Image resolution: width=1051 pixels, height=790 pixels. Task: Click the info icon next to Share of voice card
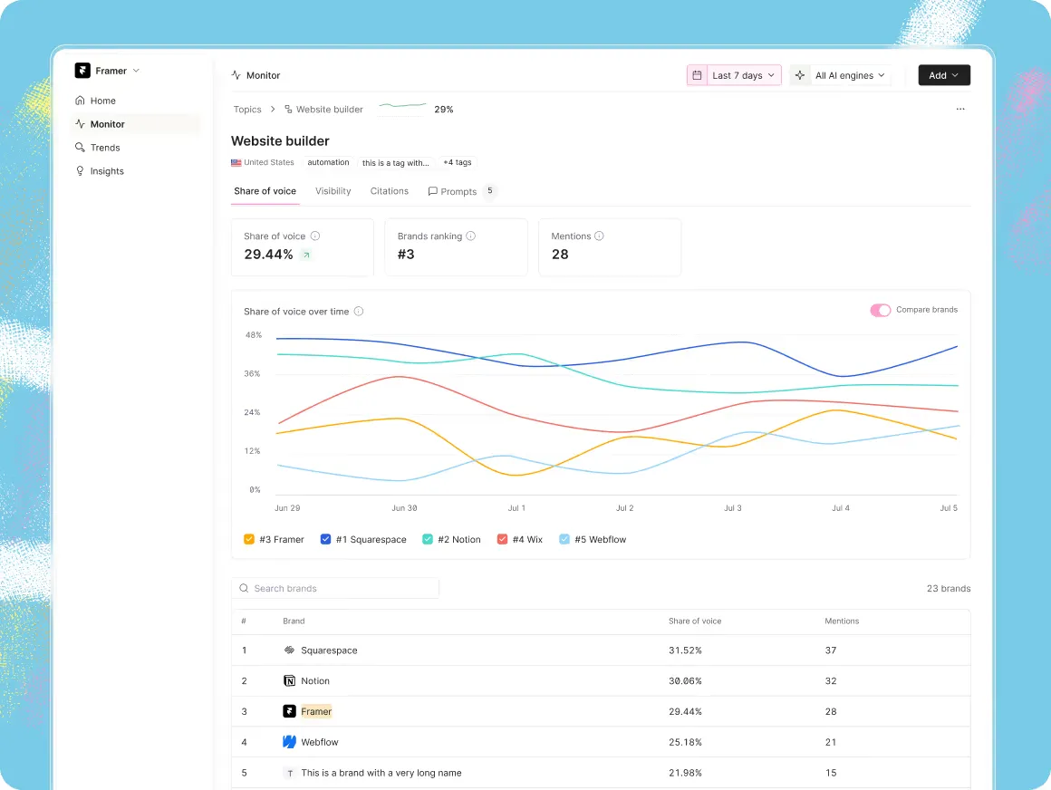coord(315,236)
